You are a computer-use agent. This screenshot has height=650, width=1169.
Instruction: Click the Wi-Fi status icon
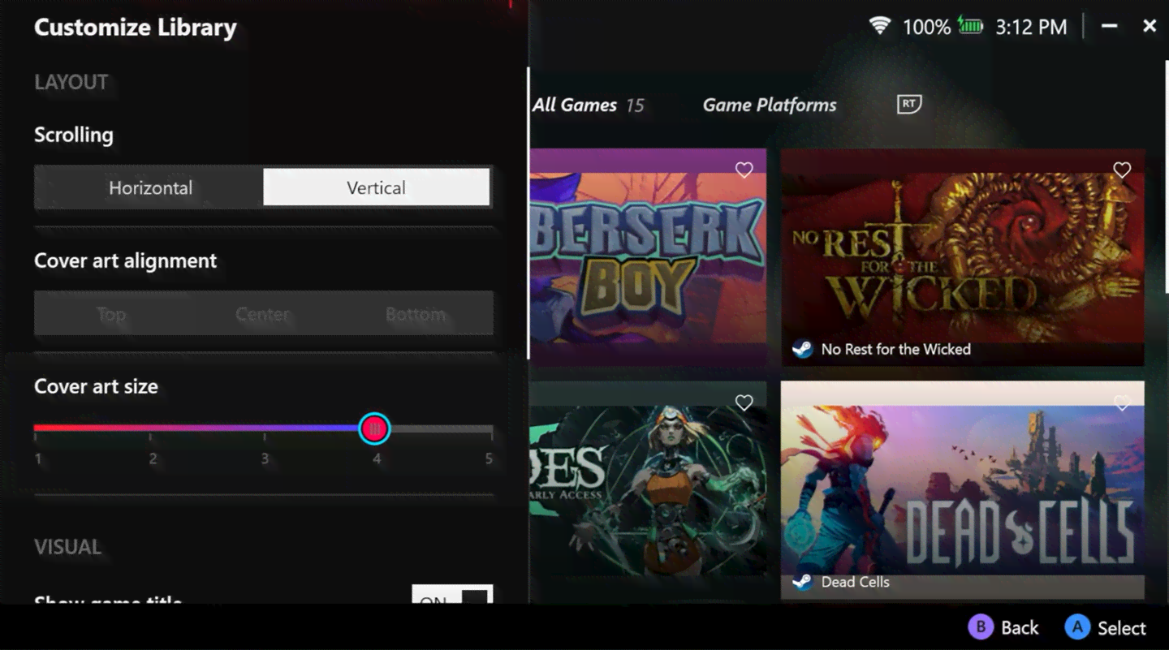coord(879,26)
